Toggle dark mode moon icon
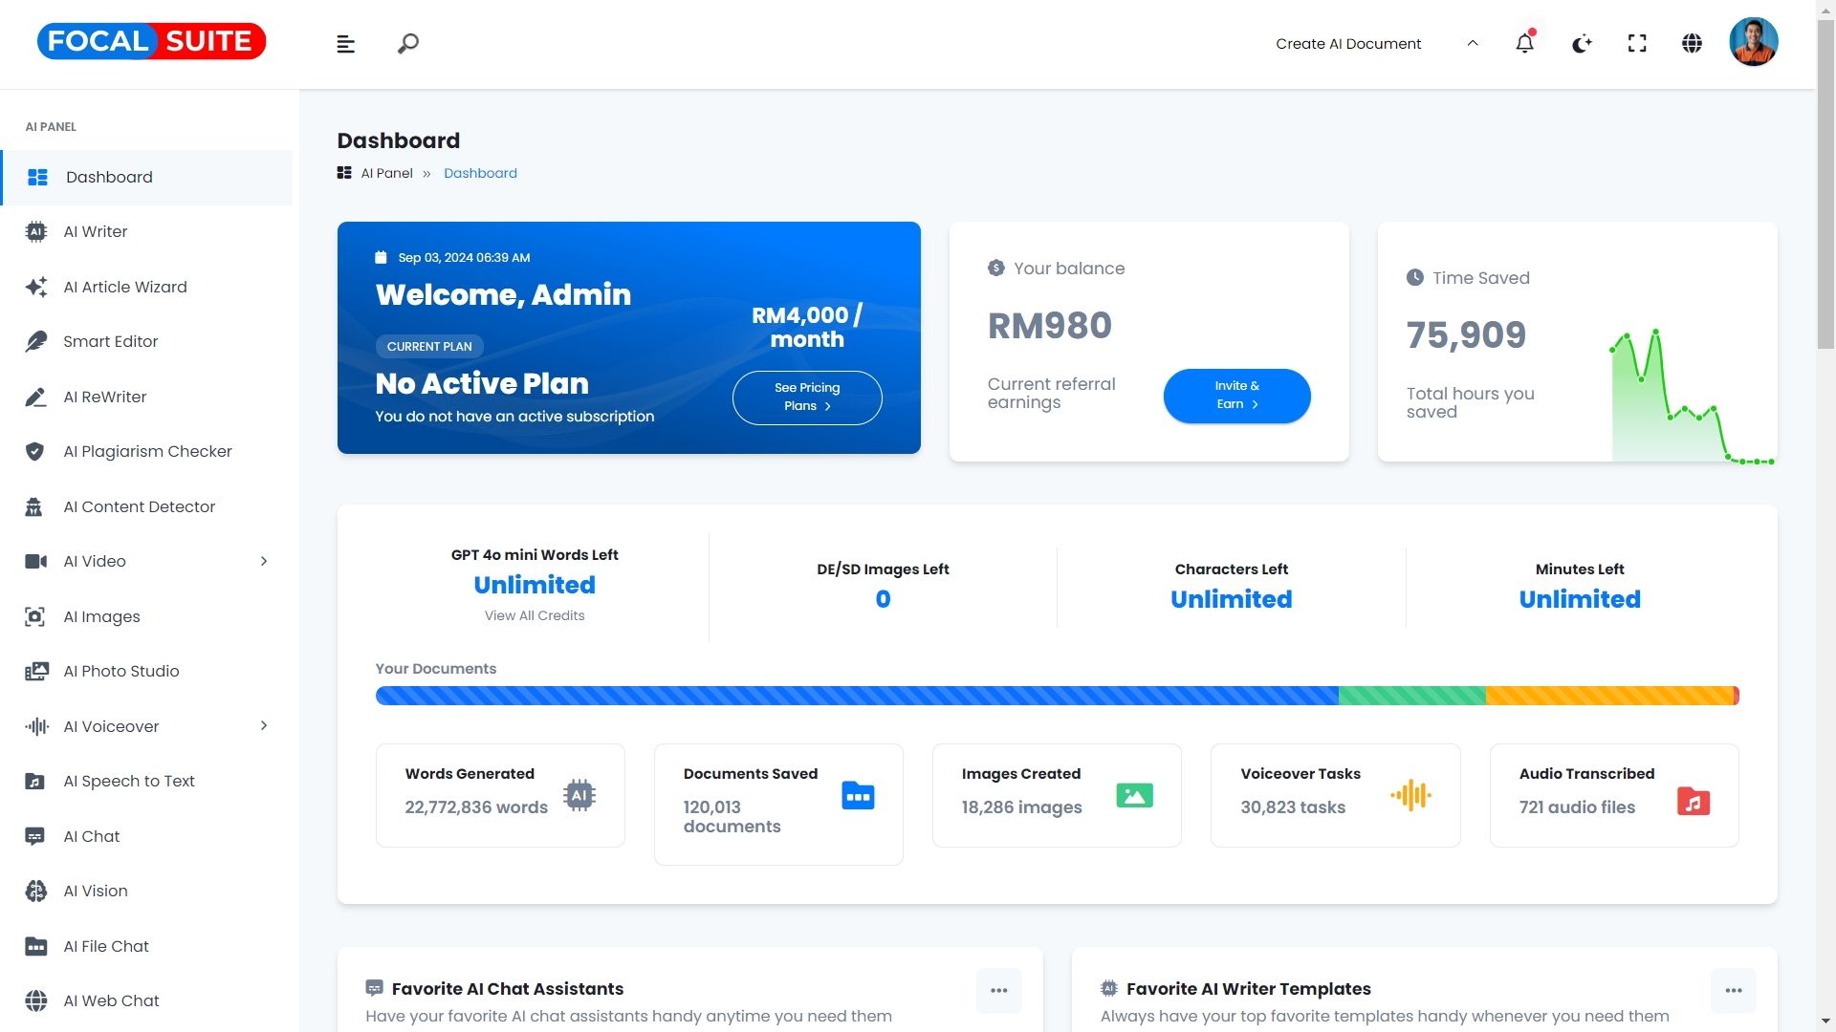Viewport: 1836px width, 1032px height. point(1582,43)
